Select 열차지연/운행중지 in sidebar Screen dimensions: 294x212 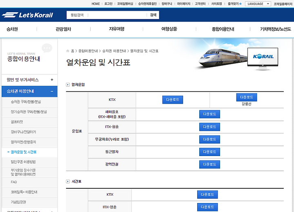[29, 142]
